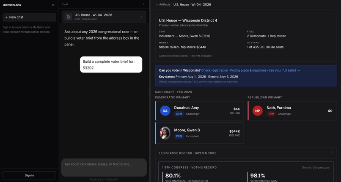Click the '80.1%' vote attendance figure
The height and width of the screenshot is (182, 341).
(173, 176)
